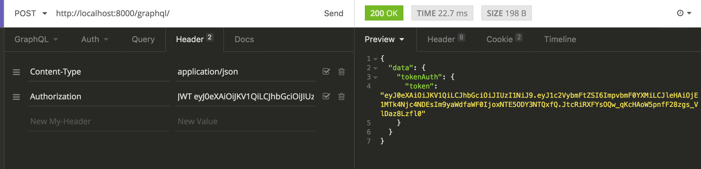Edit the Content-Type header name
Screen dimensions: 701x169
click(x=99, y=72)
